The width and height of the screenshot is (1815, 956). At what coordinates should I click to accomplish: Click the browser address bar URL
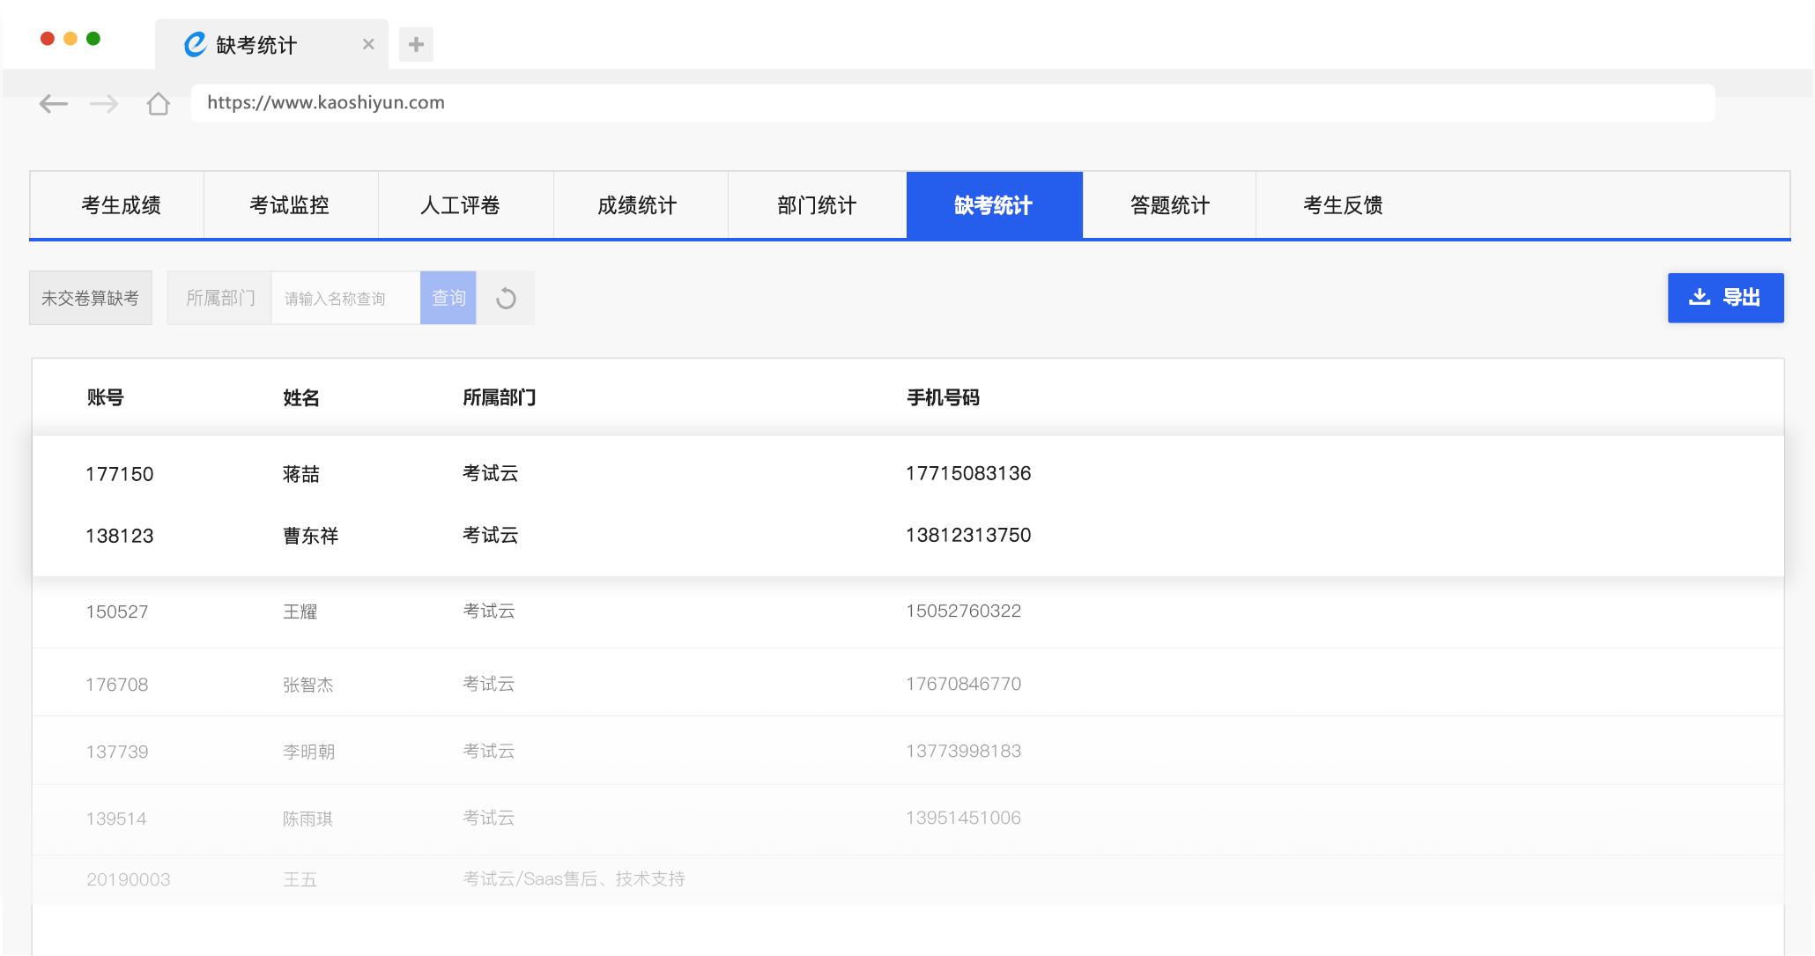point(325,102)
